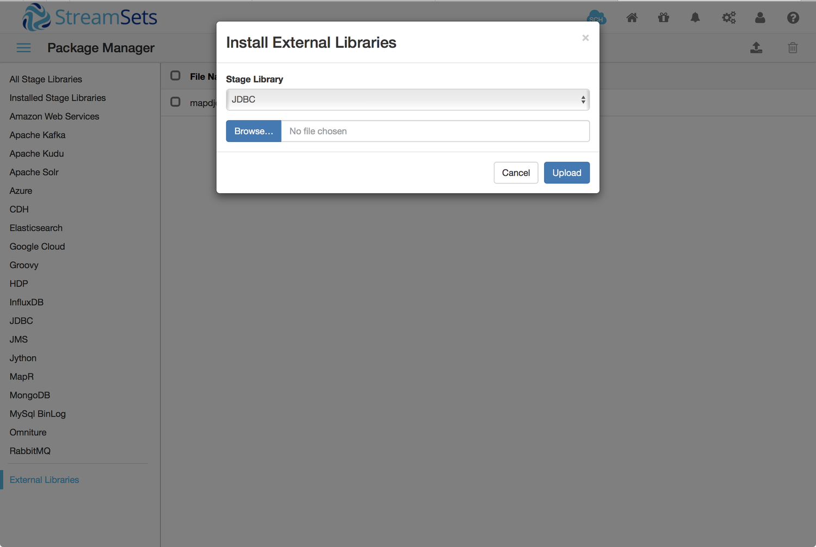Click the delete/trash icon in the toolbar
Image resolution: width=816 pixels, height=547 pixels.
click(x=793, y=48)
